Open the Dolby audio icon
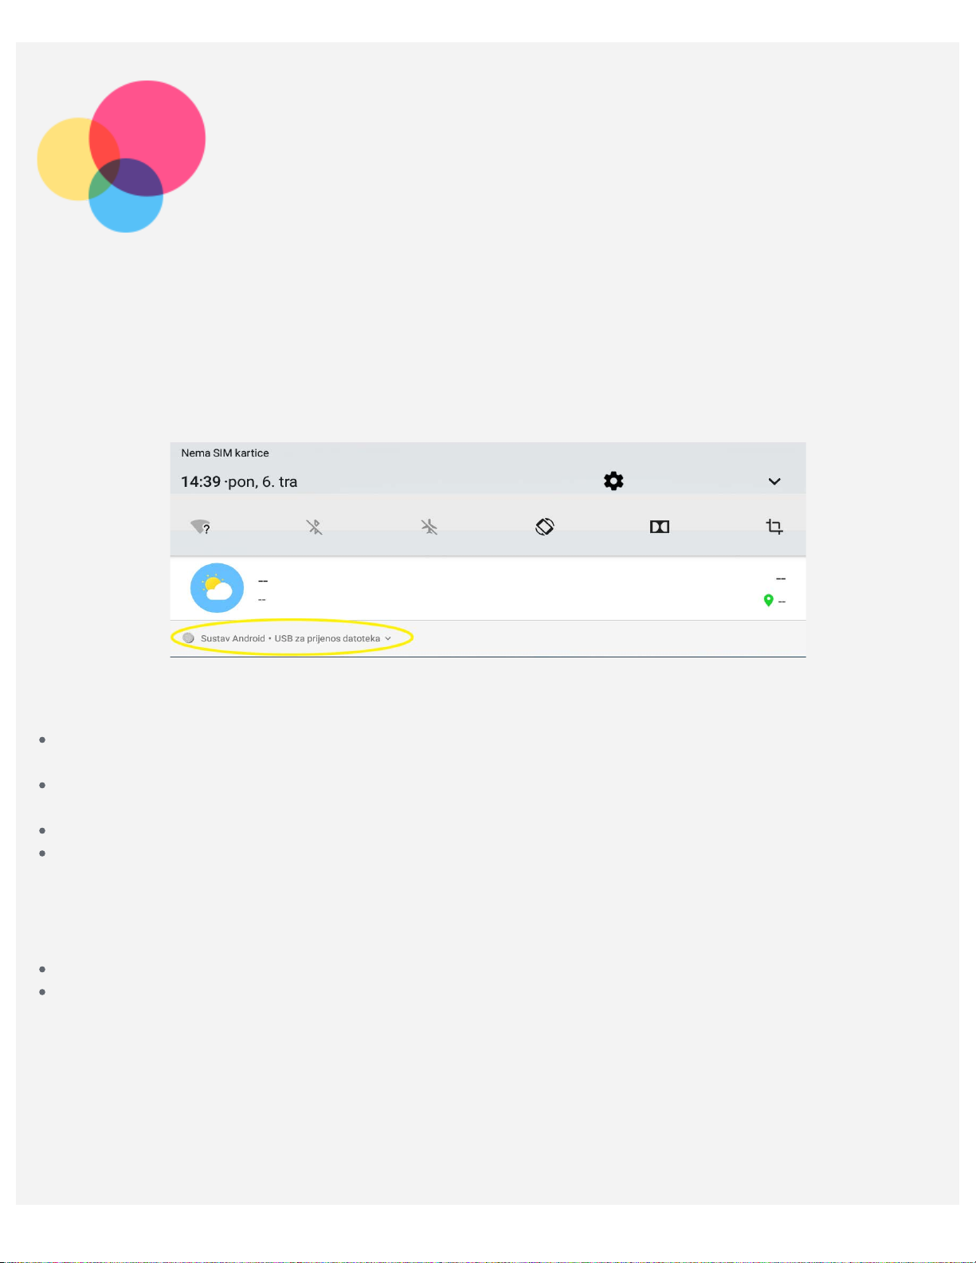Viewport: 976px width, 1263px height. point(660,527)
